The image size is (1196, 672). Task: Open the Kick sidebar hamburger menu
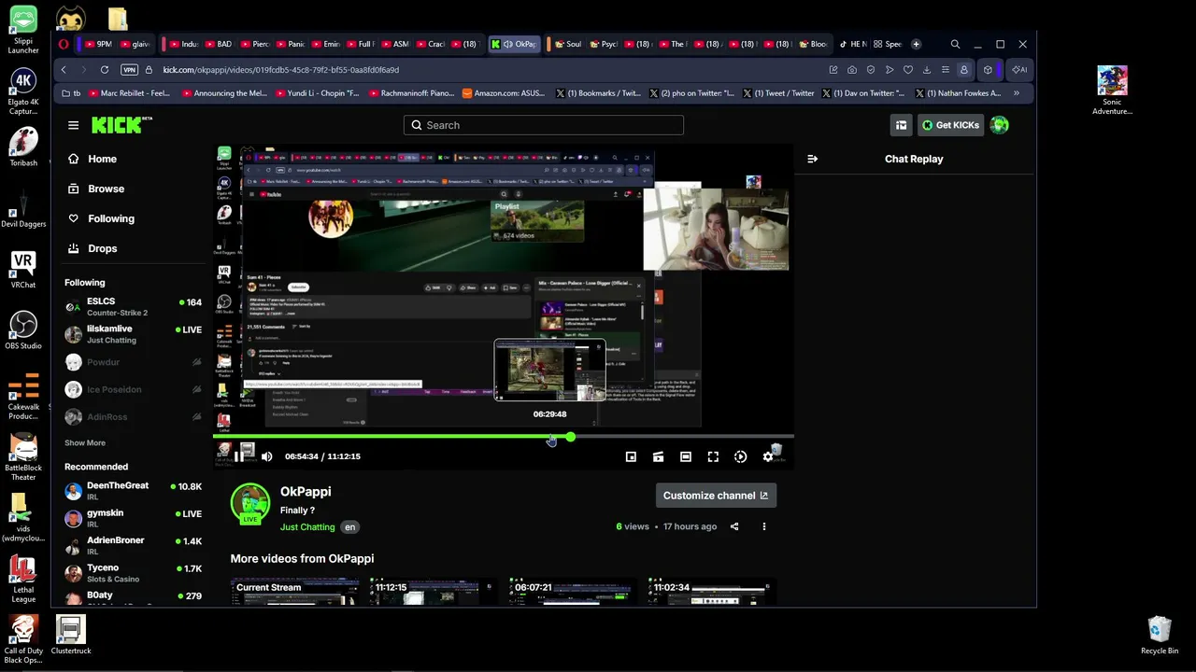click(73, 125)
